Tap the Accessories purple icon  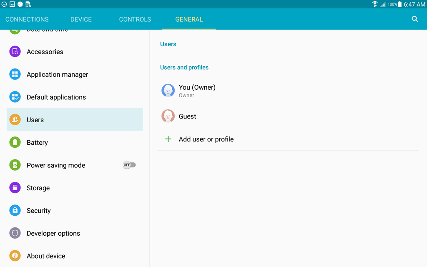pyautogui.click(x=15, y=52)
